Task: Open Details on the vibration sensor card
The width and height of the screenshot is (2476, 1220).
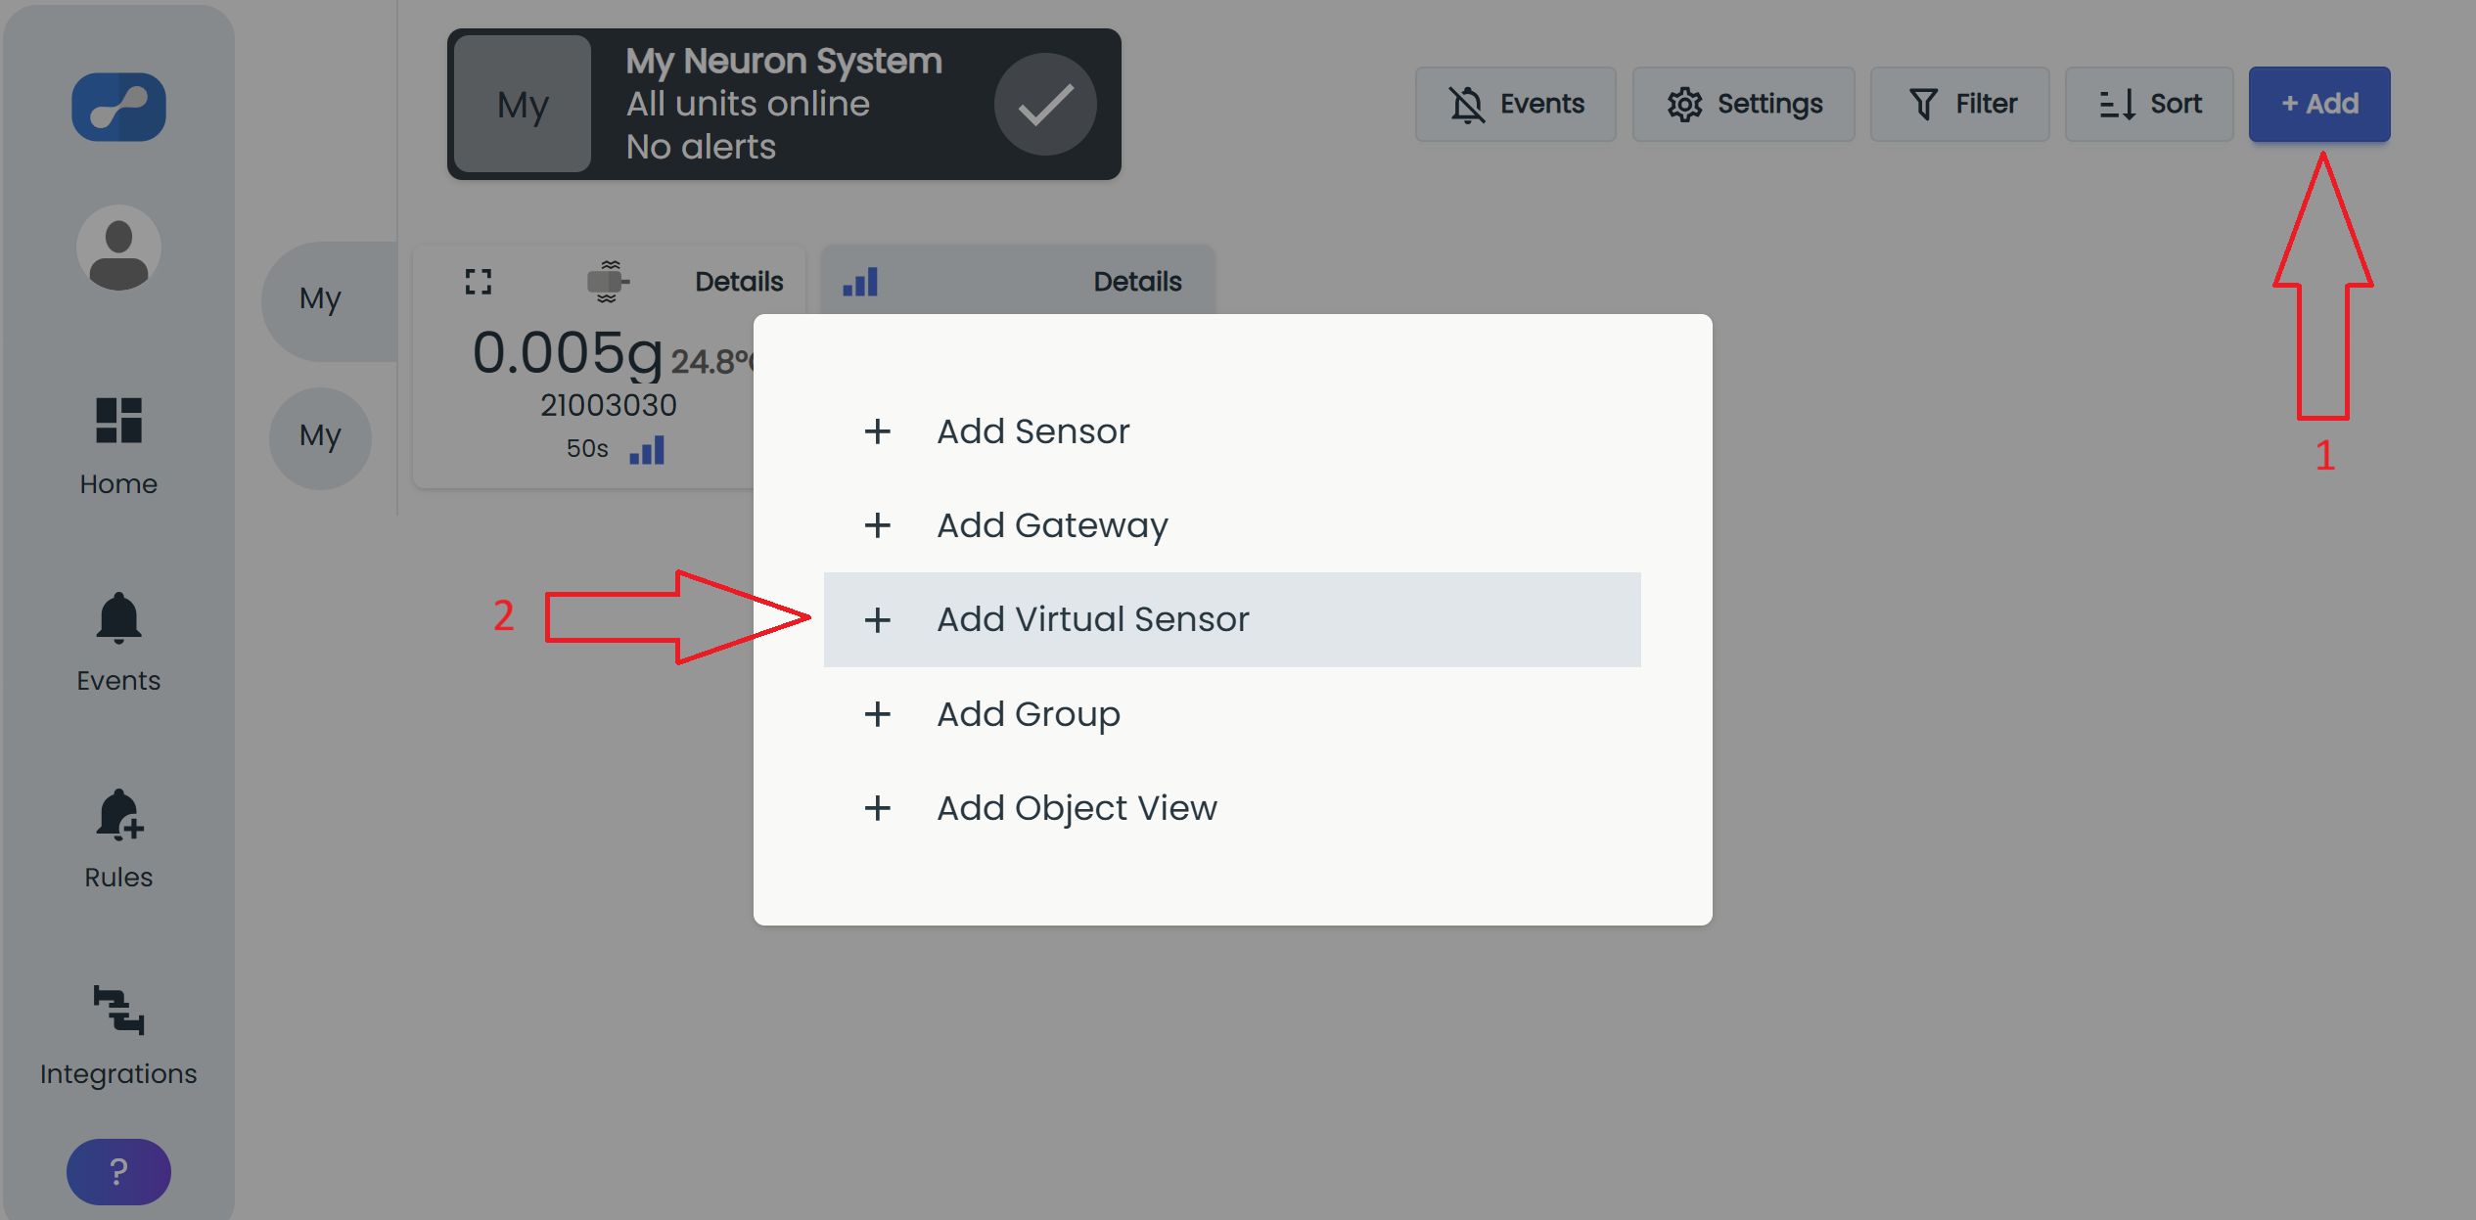Action: coord(739,282)
